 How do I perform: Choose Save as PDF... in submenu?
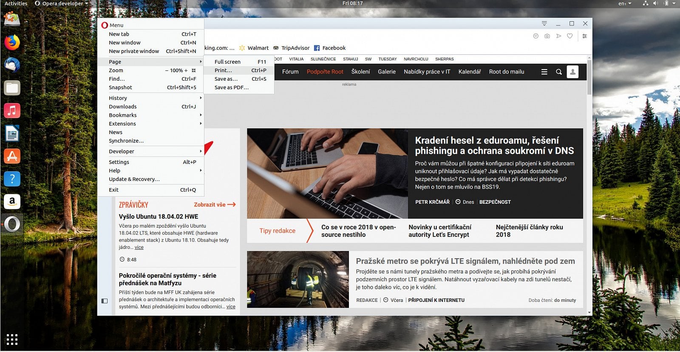point(239,87)
